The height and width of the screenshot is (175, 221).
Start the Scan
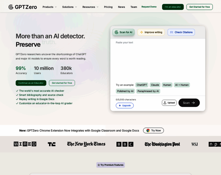189,103
